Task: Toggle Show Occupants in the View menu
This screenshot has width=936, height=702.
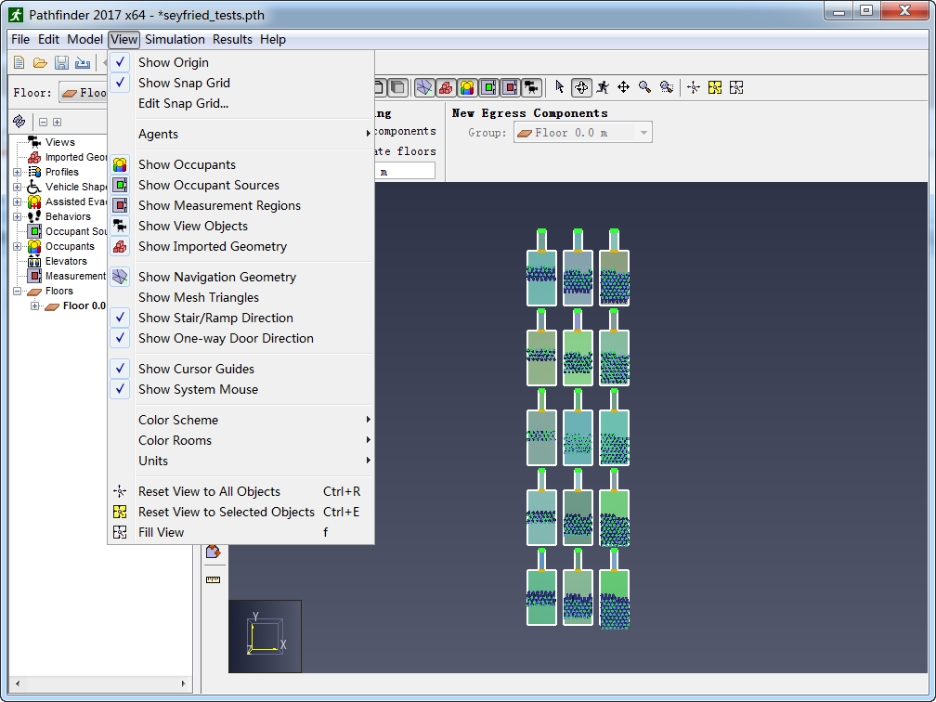Action: 241,164
